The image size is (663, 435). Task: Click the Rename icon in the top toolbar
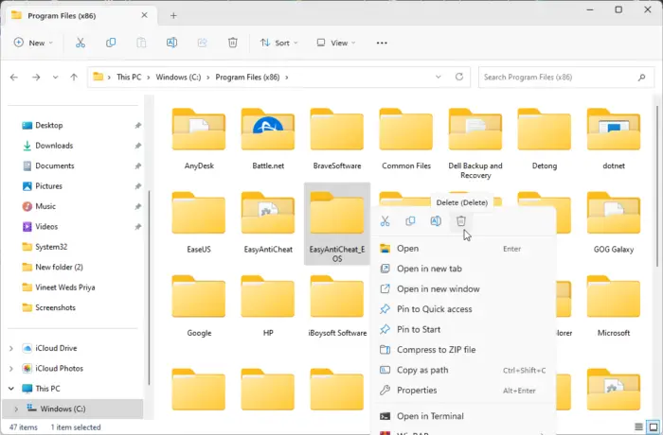(x=171, y=43)
